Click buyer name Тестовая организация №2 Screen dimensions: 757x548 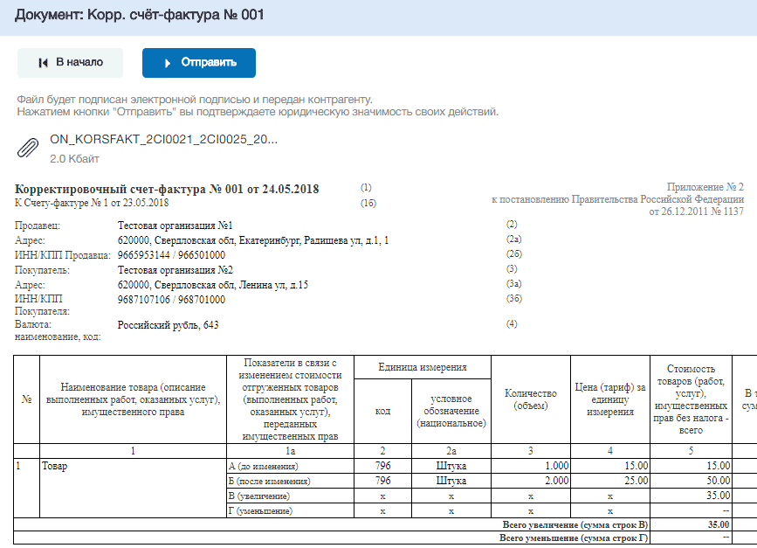coord(175,270)
